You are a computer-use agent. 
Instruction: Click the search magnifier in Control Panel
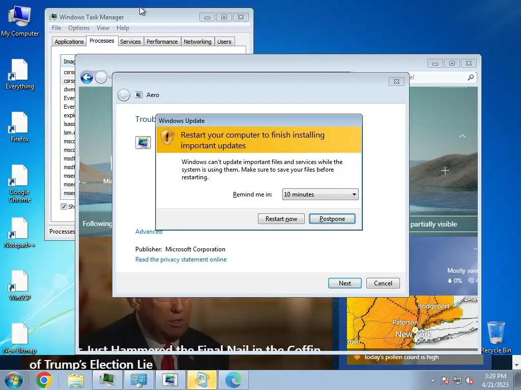pos(471,77)
